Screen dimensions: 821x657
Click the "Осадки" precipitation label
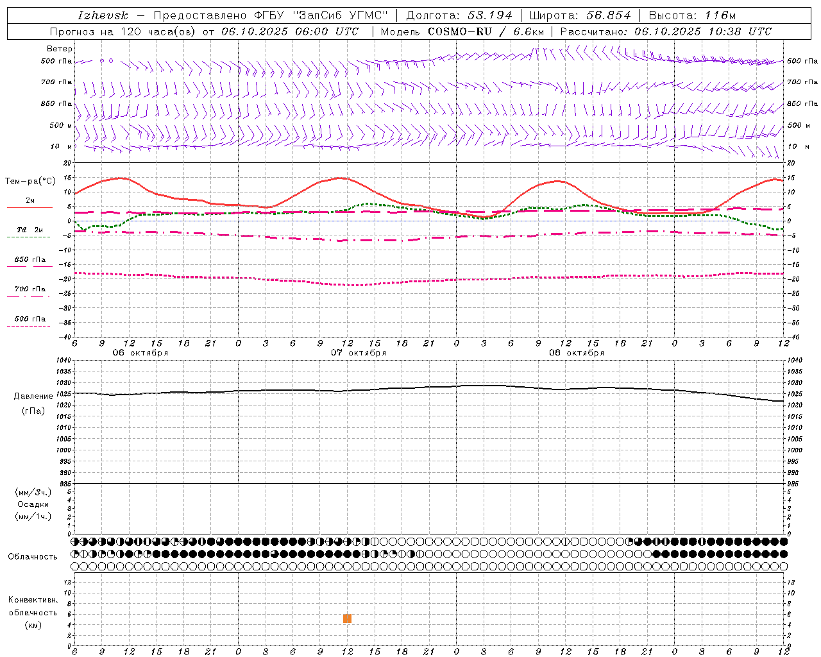point(33,504)
